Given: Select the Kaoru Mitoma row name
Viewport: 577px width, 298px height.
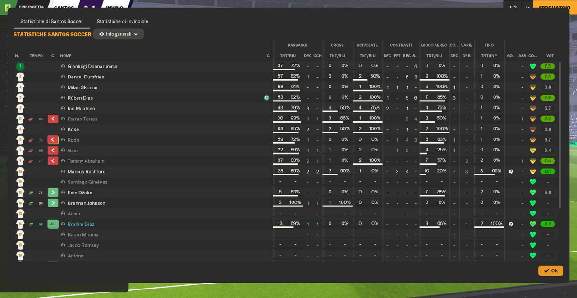Looking at the screenshot, I should tap(83, 234).
